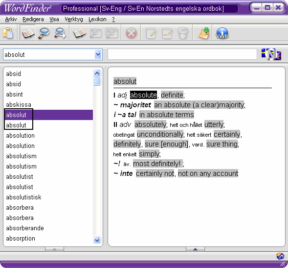Select absolutistisk in the word list
This screenshot has height=268, width=288.
click(x=48, y=197)
